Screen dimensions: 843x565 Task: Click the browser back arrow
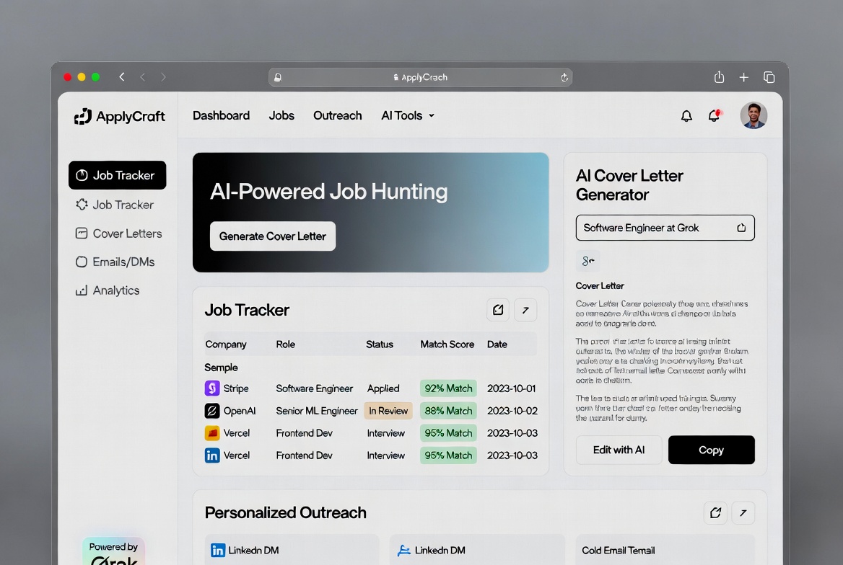122,77
